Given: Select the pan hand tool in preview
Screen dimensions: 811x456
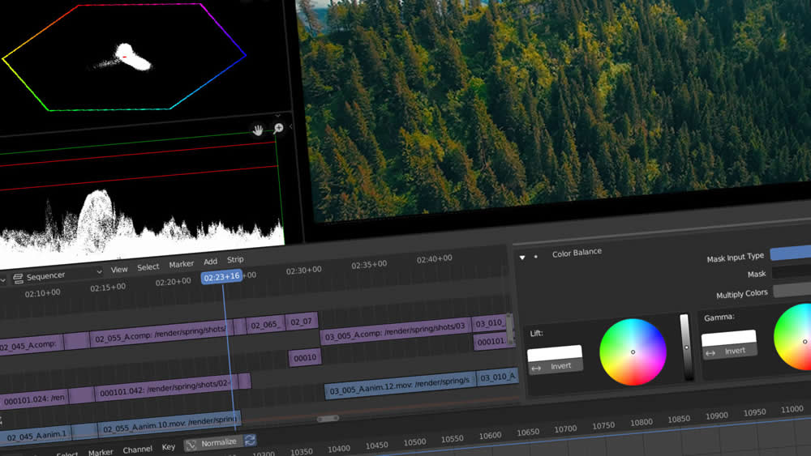Looking at the screenshot, I should (x=258, y=130).
